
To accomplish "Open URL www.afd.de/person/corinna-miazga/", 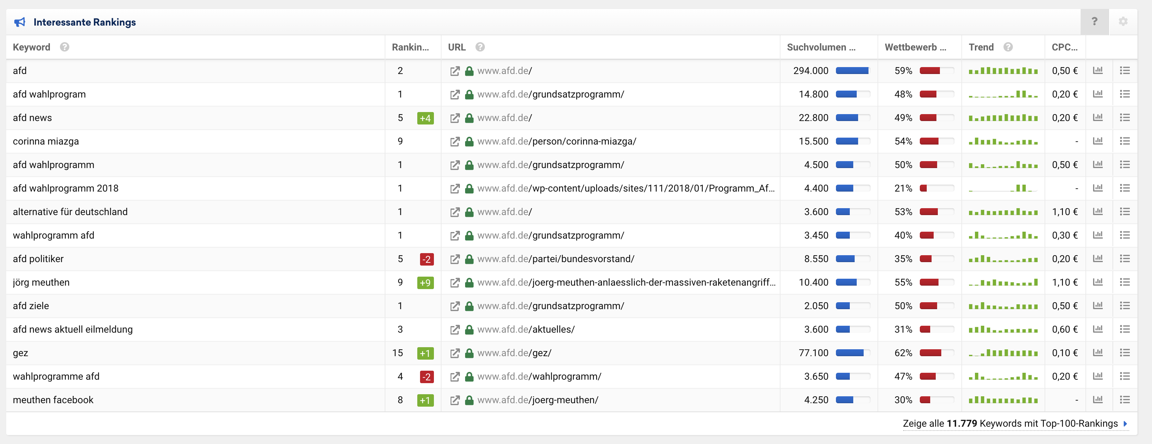I will point(557,141).
